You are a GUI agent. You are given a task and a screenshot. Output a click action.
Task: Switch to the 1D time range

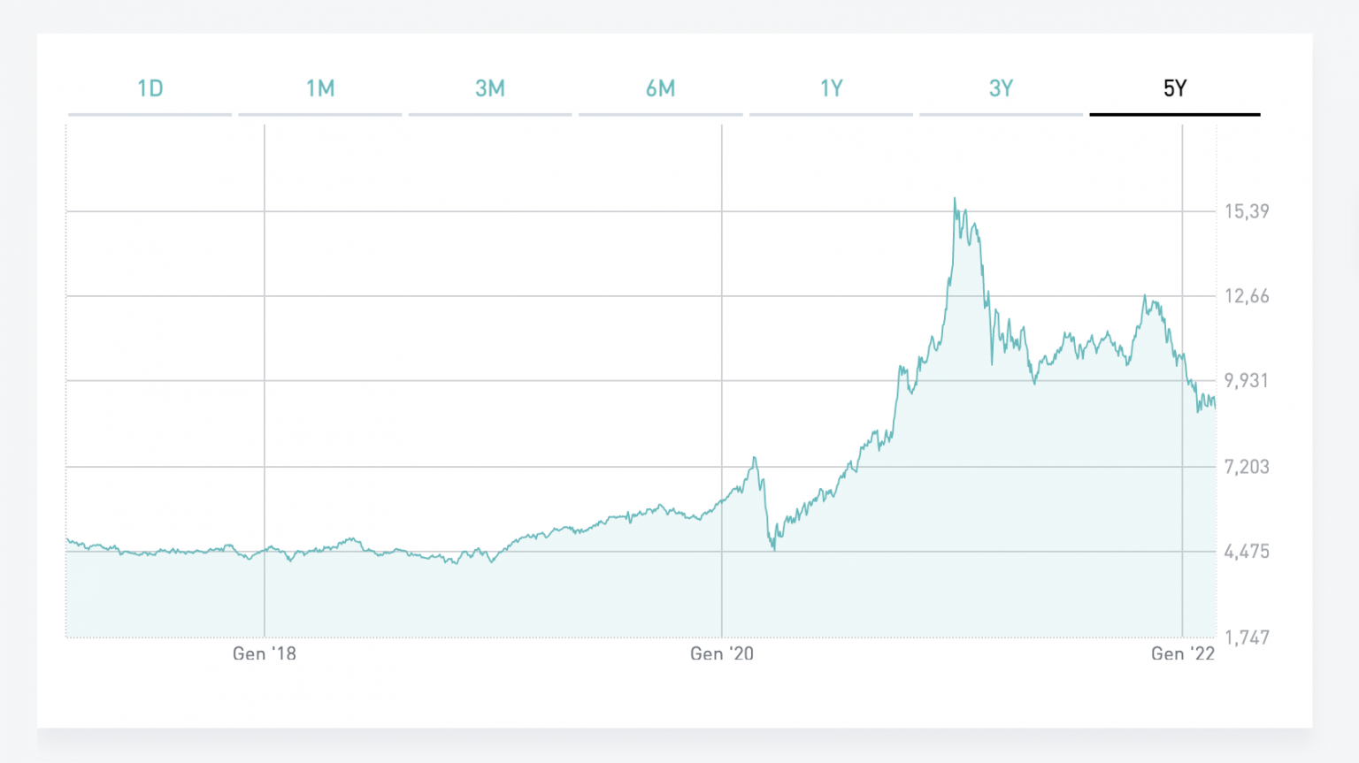pos(150,88)
